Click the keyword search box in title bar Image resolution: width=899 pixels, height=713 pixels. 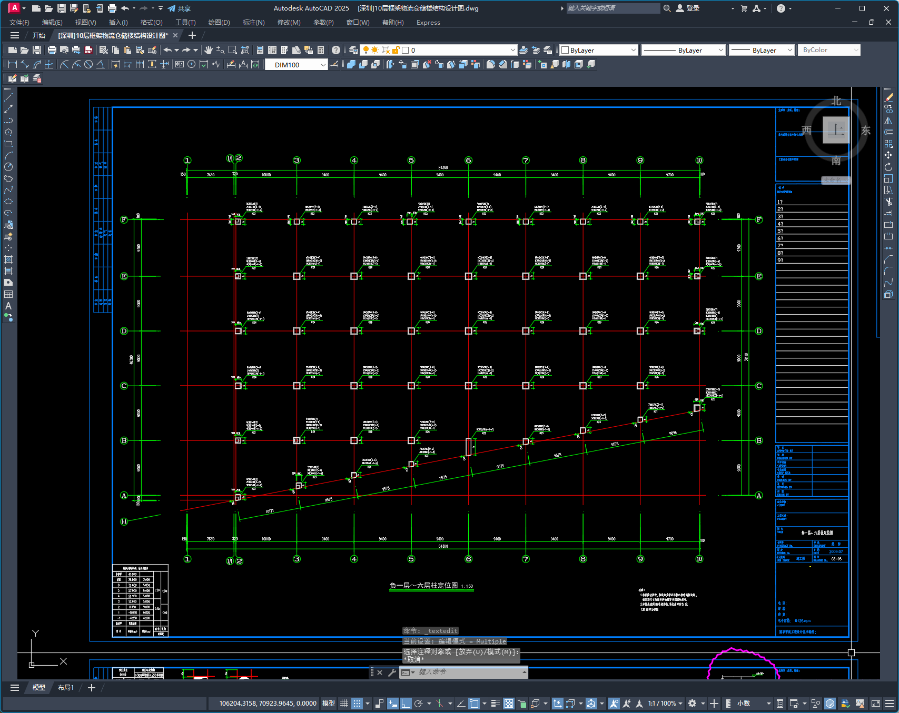click(613, 8)
